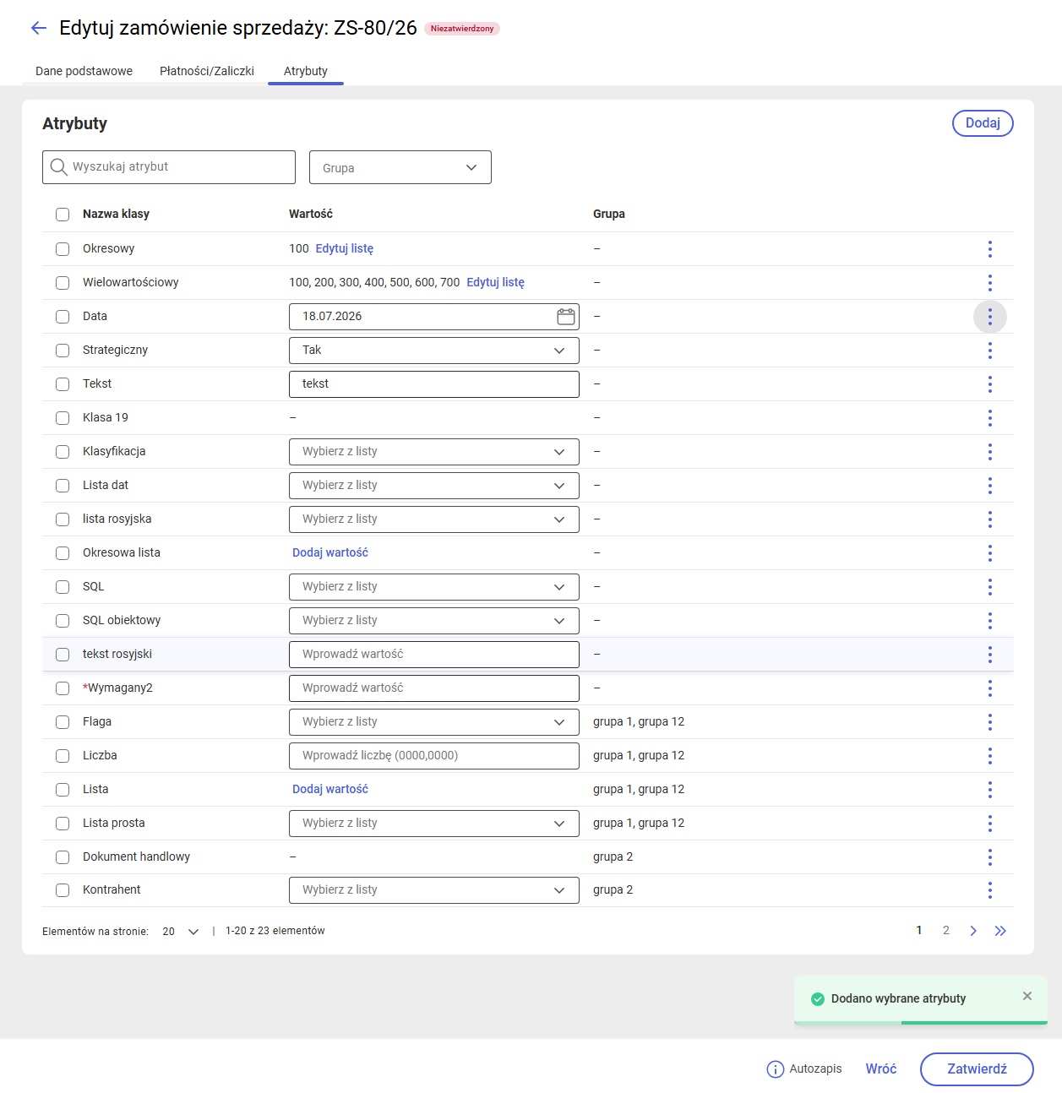The image size is (1062, 1093).
Task: Go back using the arrow icon
Action: (39, 28)
